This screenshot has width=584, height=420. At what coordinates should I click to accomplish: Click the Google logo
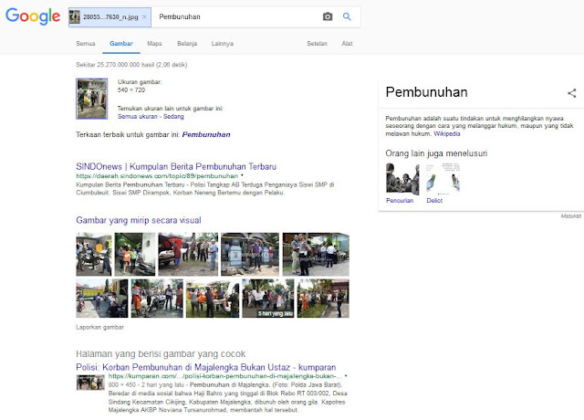[33, 16]
